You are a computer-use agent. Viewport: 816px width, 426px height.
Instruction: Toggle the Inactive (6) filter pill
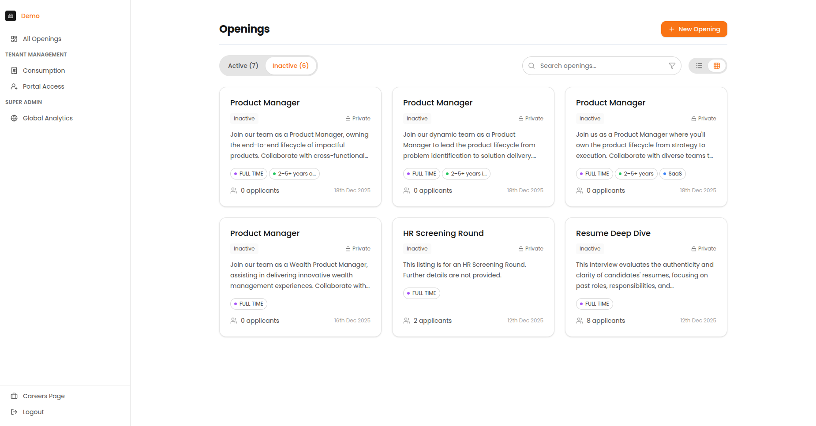coord(290,65)
